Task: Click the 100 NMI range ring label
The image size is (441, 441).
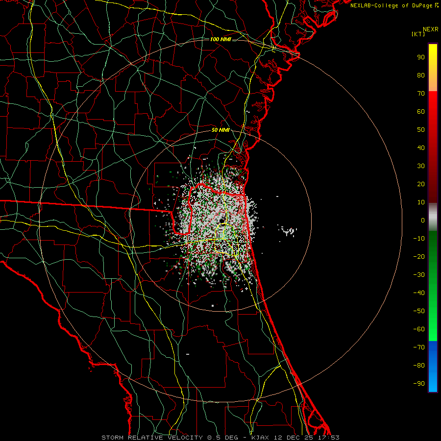Action: pos(220,39)
